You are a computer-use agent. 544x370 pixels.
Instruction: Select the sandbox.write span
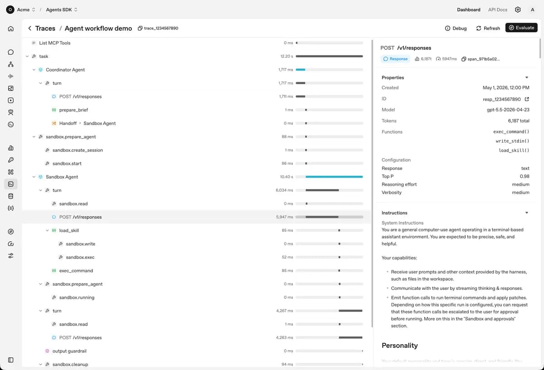(x=197, y=244)
